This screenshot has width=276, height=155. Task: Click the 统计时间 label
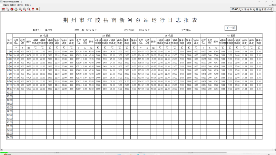click(x=130, y=30)
